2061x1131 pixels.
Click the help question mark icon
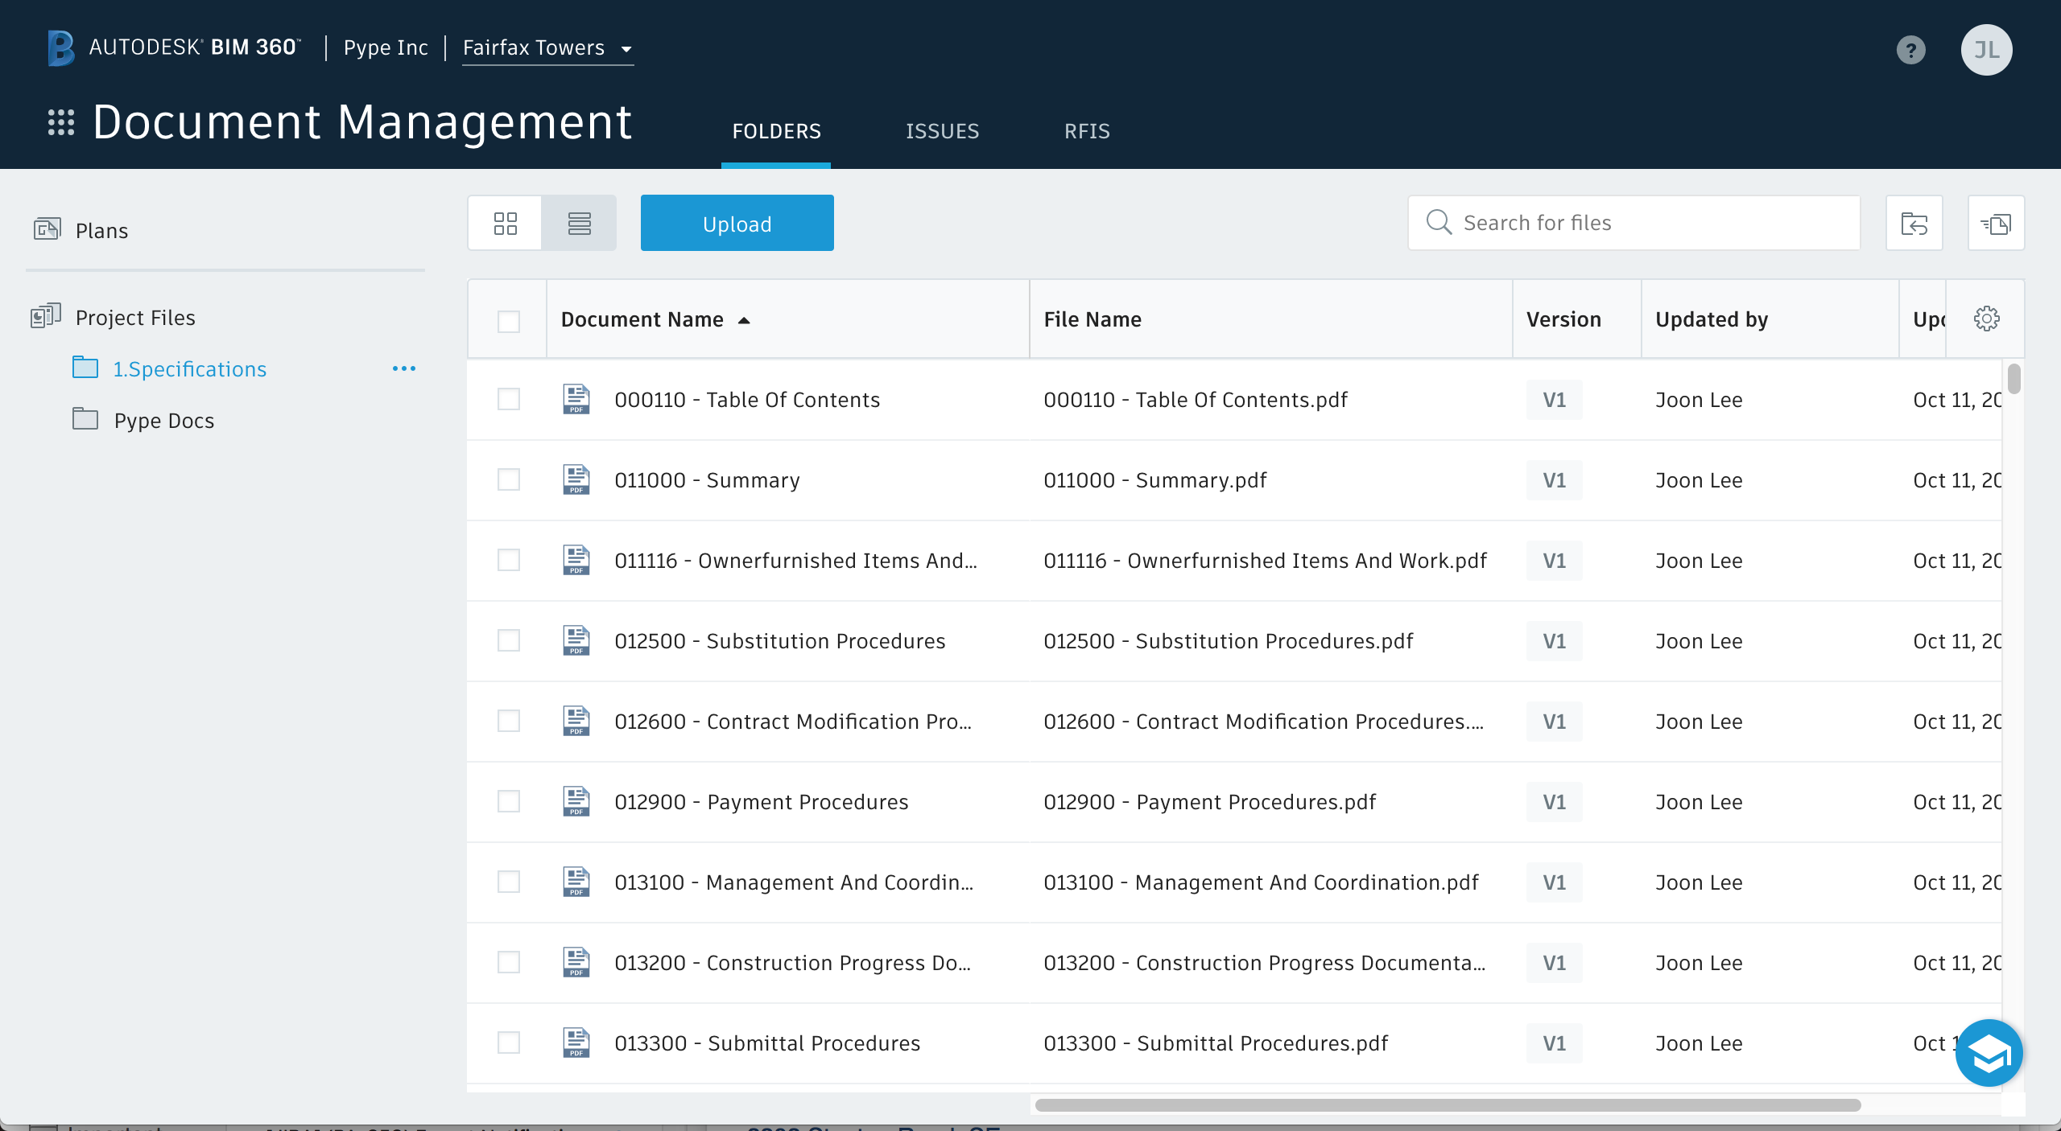pos(1910,50)
